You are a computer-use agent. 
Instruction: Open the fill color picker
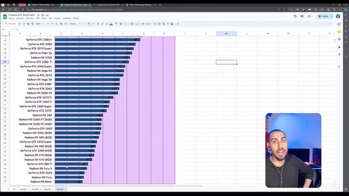pos(116,24)
